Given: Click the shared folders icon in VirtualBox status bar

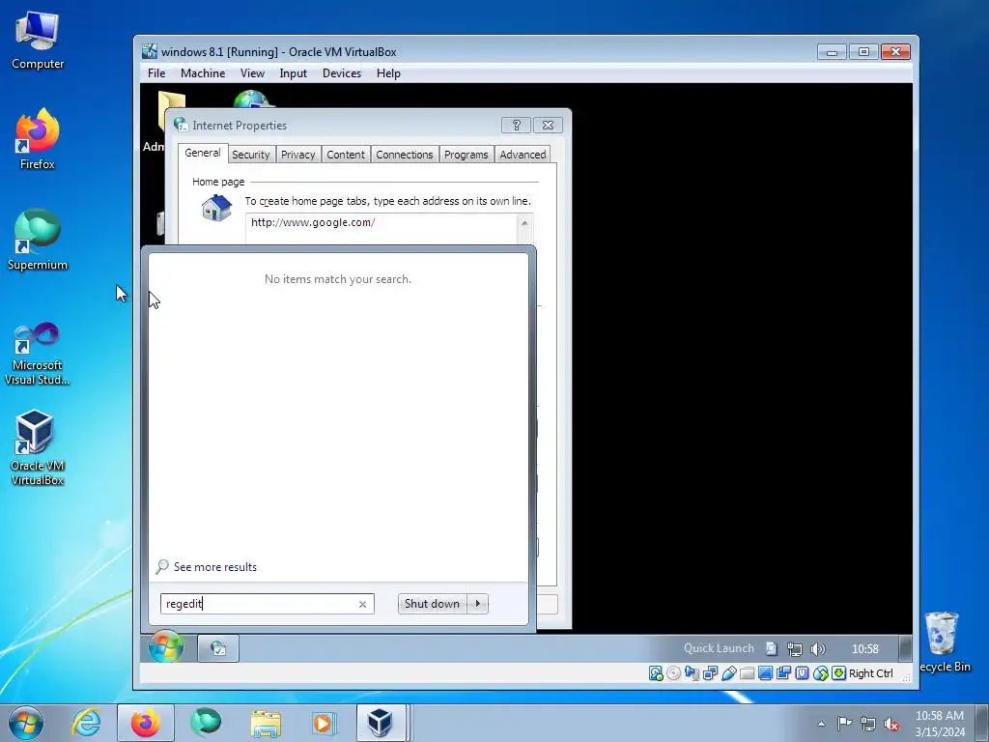Looking at the screenshot, I should [x=747, y=673].
